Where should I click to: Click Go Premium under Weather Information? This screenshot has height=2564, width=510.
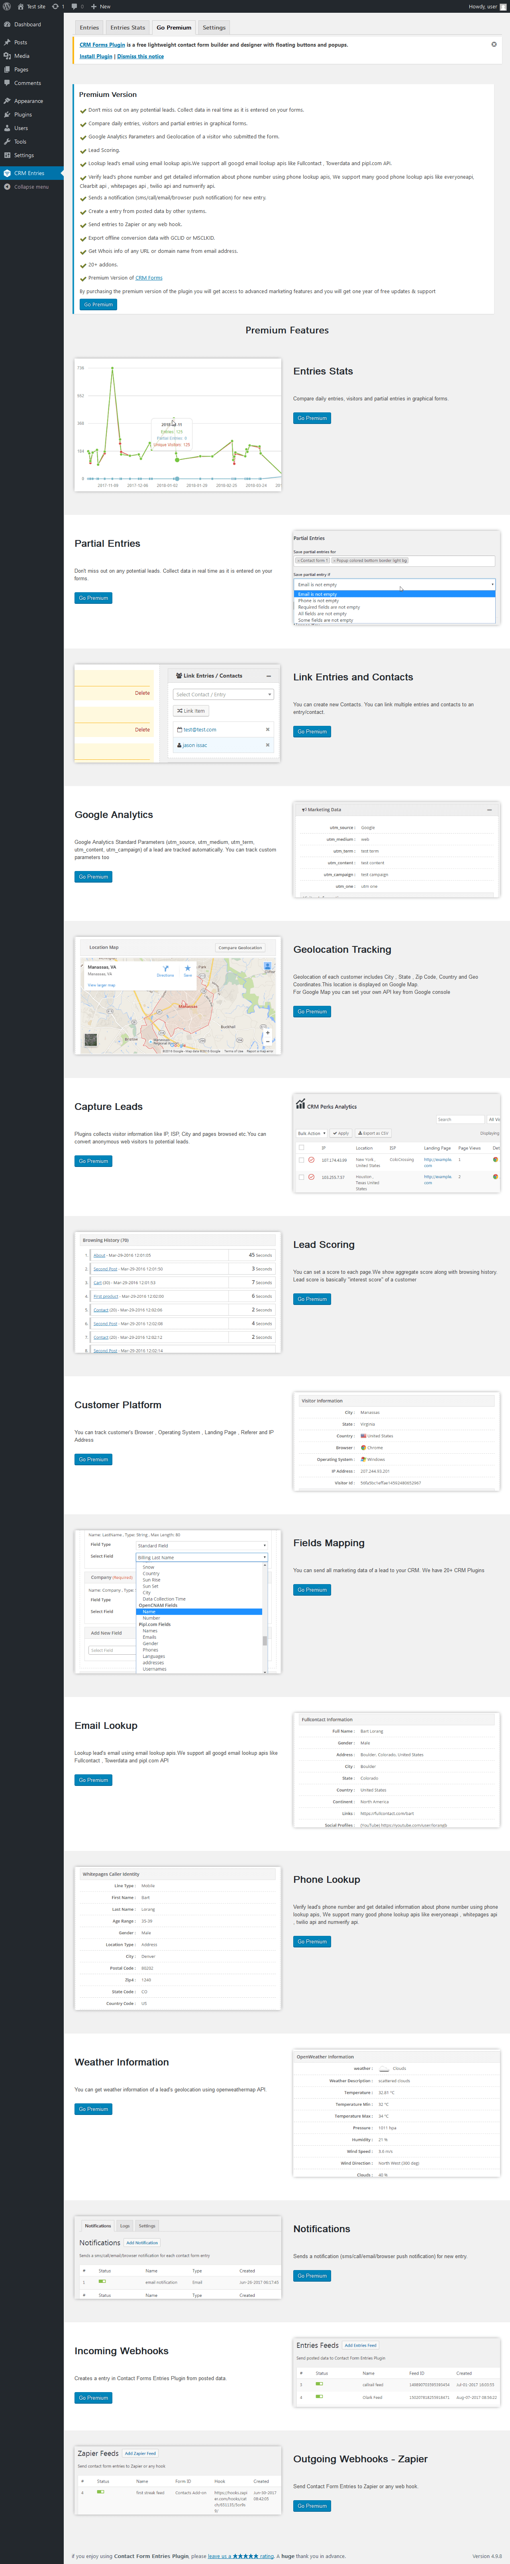pyautogui.click(x=94, y=2109)
